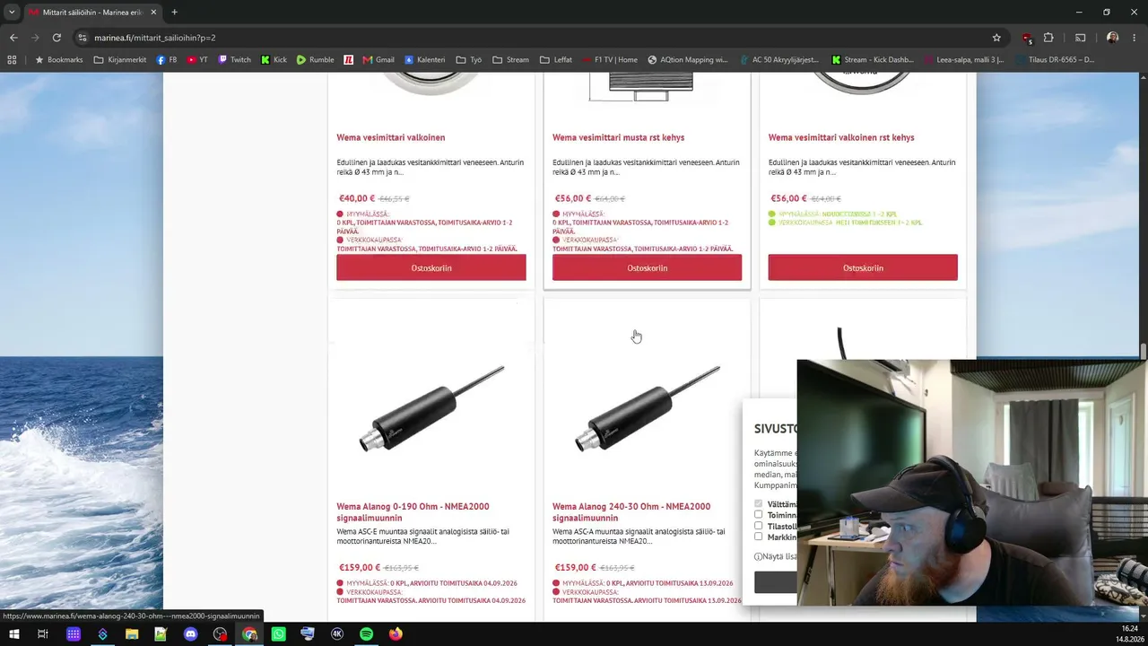This screenshot has height=646, width=1148.
Task: Open the purple grid app on taskbar
Action: pos(74,634)
